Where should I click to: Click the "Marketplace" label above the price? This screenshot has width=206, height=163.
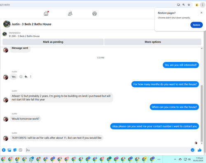coord(15,33)
